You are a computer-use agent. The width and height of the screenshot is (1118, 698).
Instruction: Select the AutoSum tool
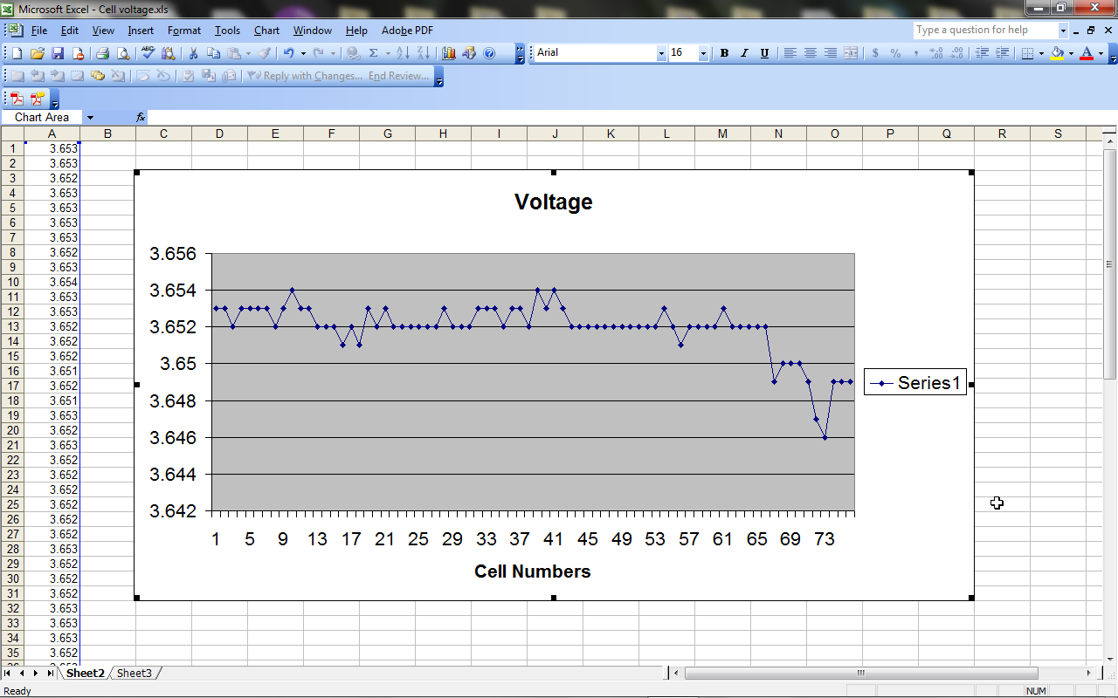373,52
